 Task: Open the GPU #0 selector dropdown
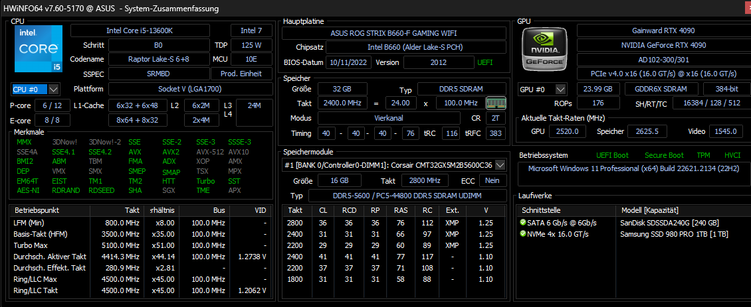[x=560, y=90]
